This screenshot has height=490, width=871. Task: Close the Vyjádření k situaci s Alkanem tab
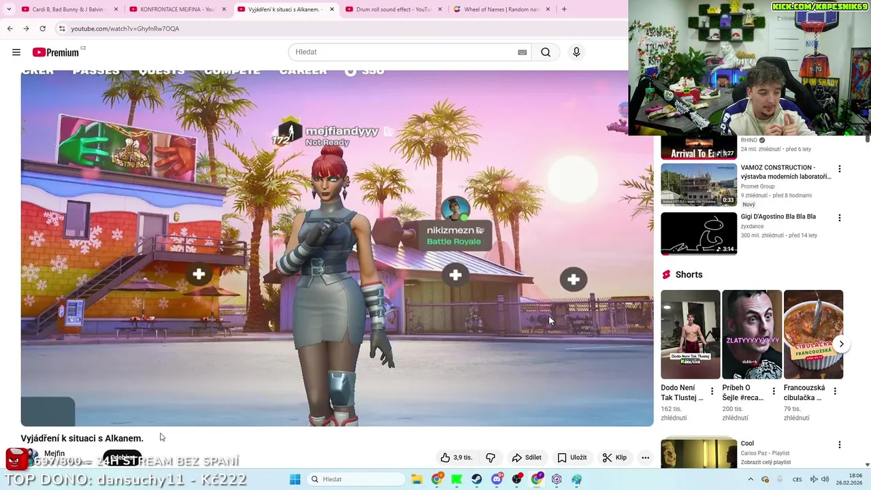coord(332,10)
